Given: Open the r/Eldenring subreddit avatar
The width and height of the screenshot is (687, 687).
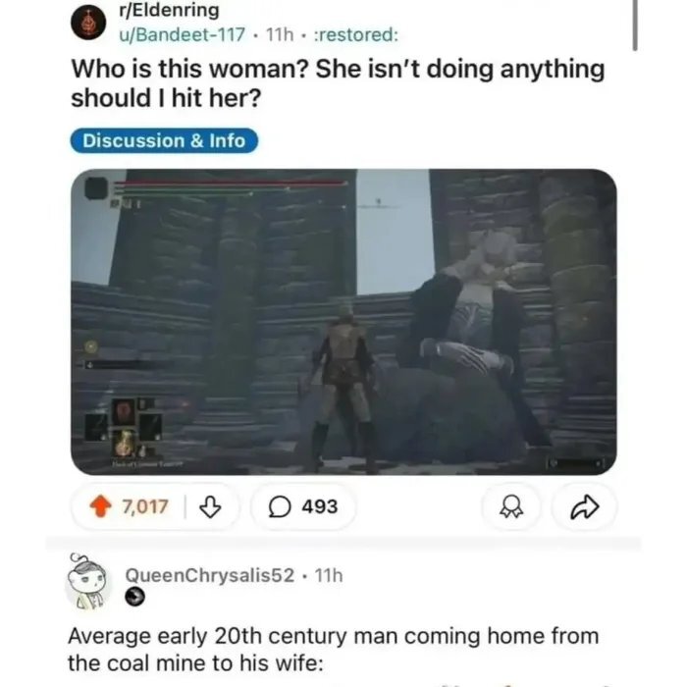Looking at the screenshot, I should pyautogui.click(x=88, y=23).
